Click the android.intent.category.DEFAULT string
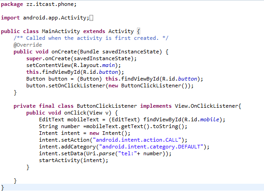 (151, 147)
